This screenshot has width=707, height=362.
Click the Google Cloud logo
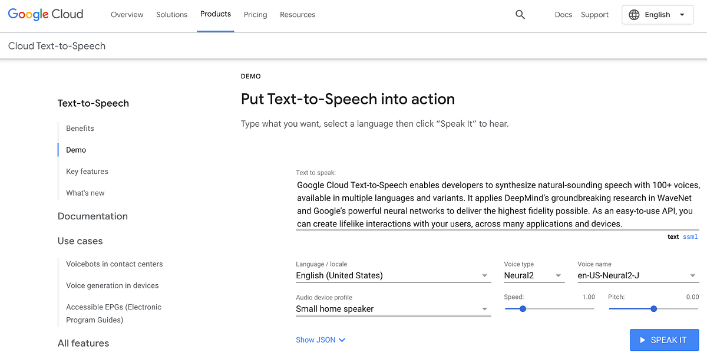tap(45, 15)
